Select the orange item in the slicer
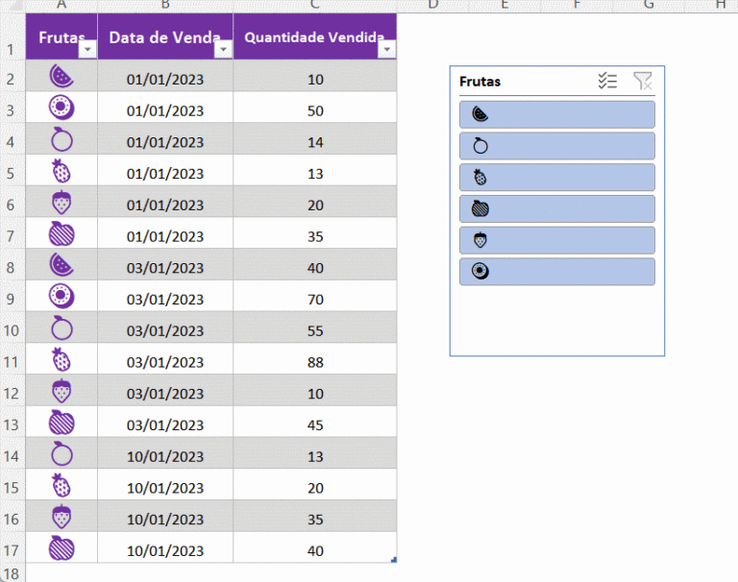The image size is (738, 582). (557, 146)
